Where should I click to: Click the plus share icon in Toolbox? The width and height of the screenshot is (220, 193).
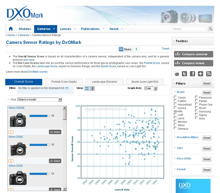click(x=200, y=74)
